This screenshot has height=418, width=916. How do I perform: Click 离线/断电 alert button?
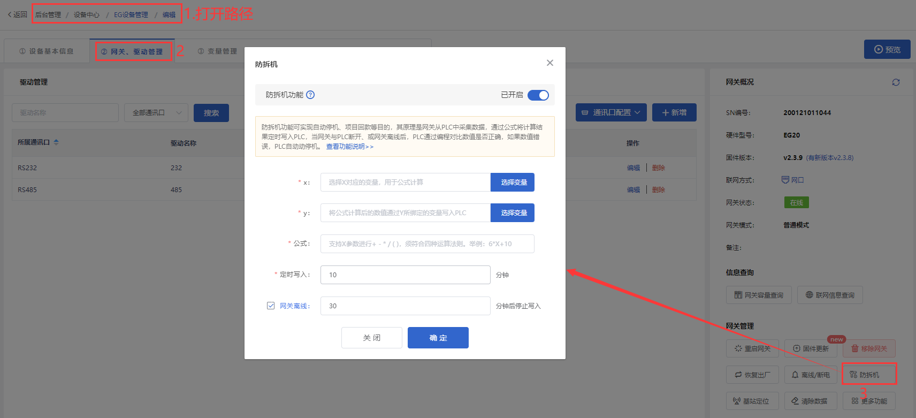pos(811,375)
